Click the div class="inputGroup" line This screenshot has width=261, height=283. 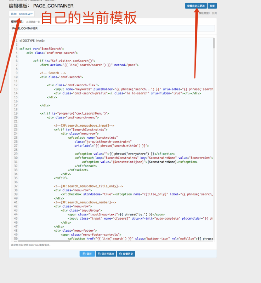click(81, 210)
